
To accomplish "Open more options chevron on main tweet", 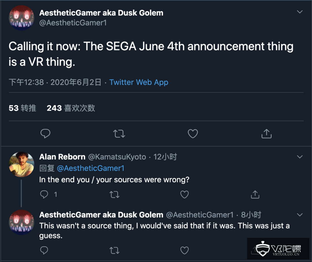I will point(300,12).
